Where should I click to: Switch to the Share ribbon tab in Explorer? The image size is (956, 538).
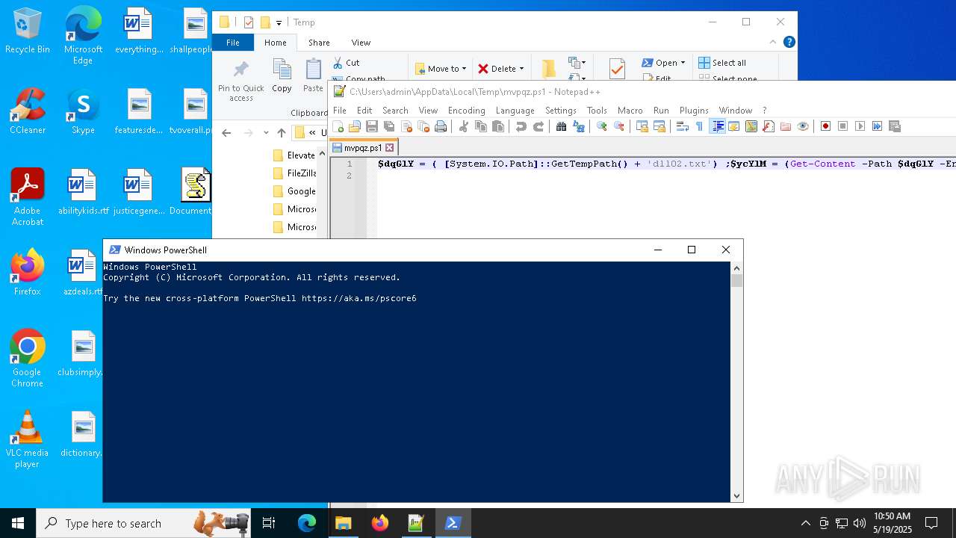[x=319, y=43]
